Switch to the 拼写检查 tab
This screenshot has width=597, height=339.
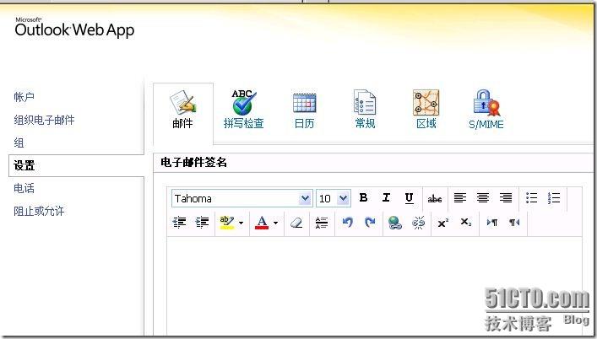point(243,110)
